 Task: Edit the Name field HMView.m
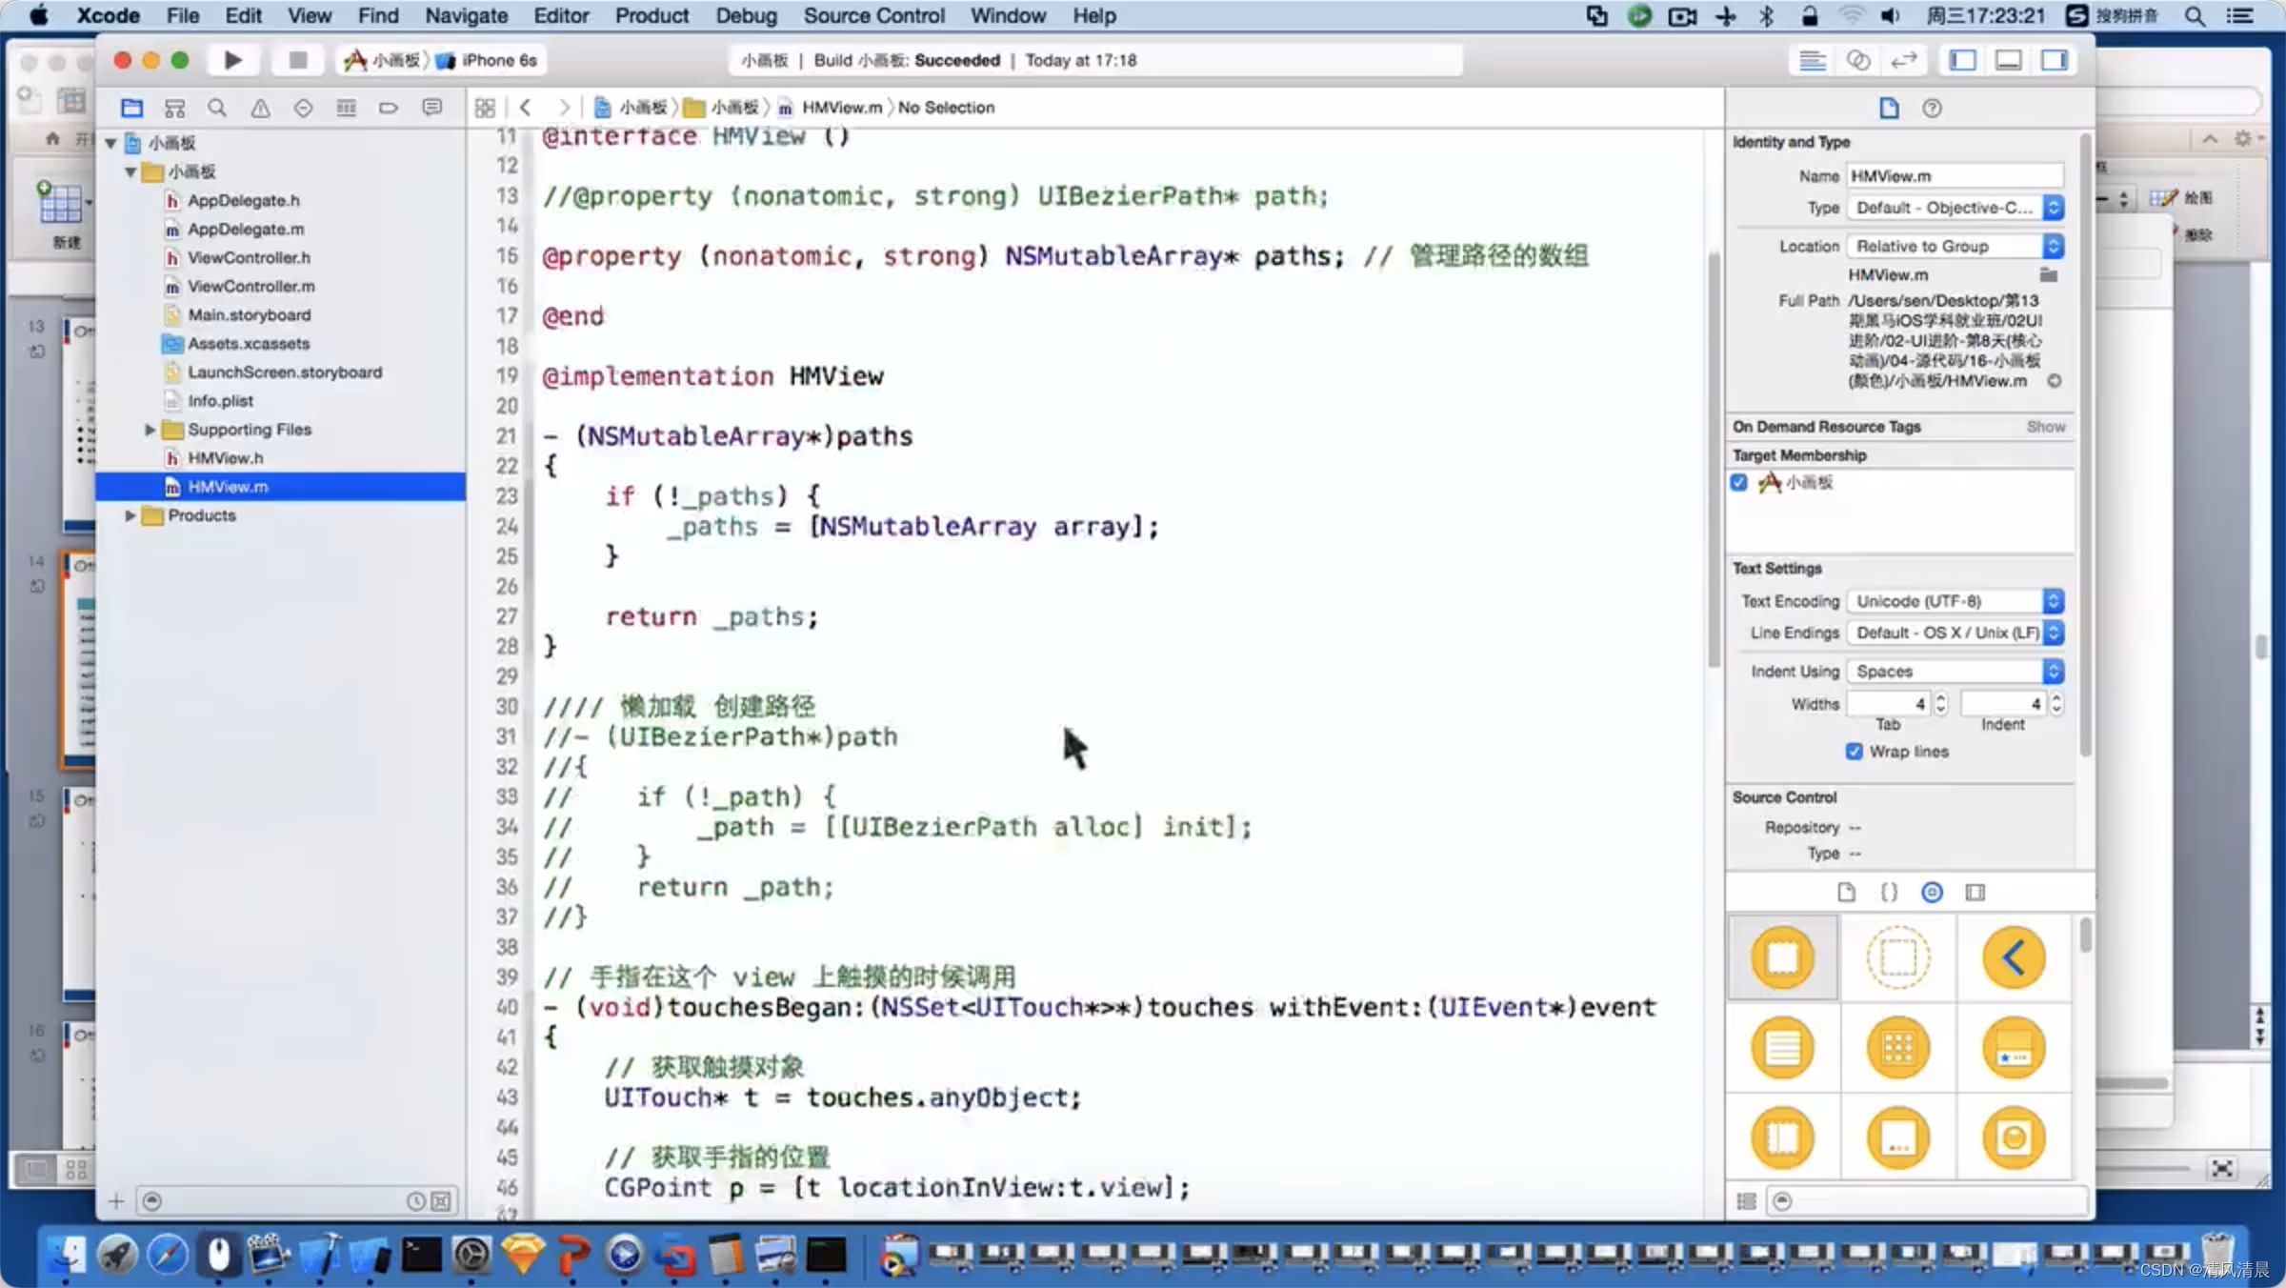click(1955, 175)
